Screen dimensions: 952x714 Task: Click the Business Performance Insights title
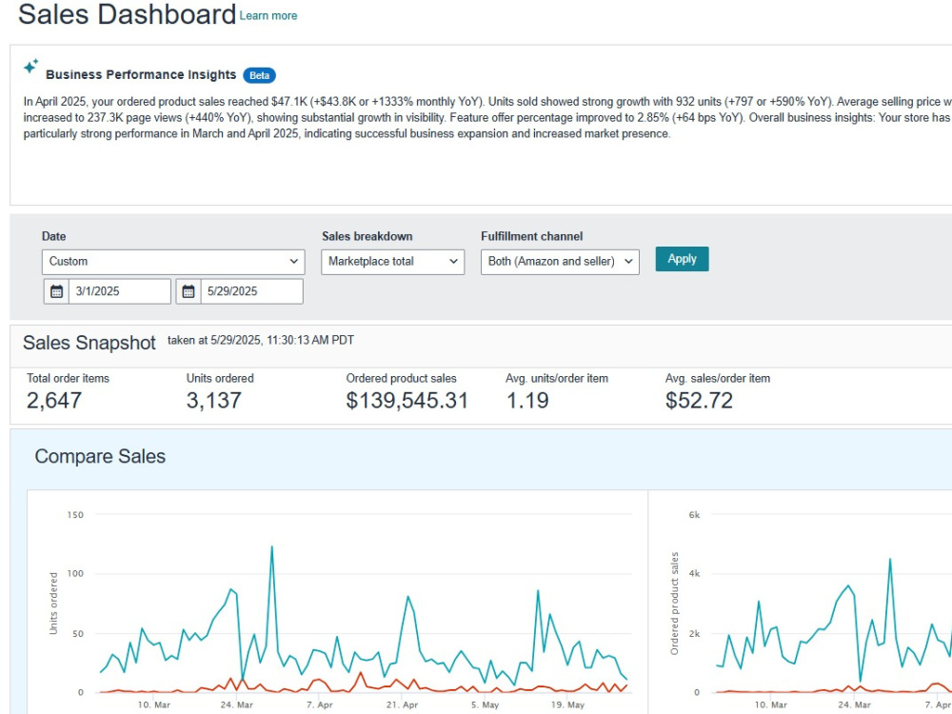coord(141,74)
